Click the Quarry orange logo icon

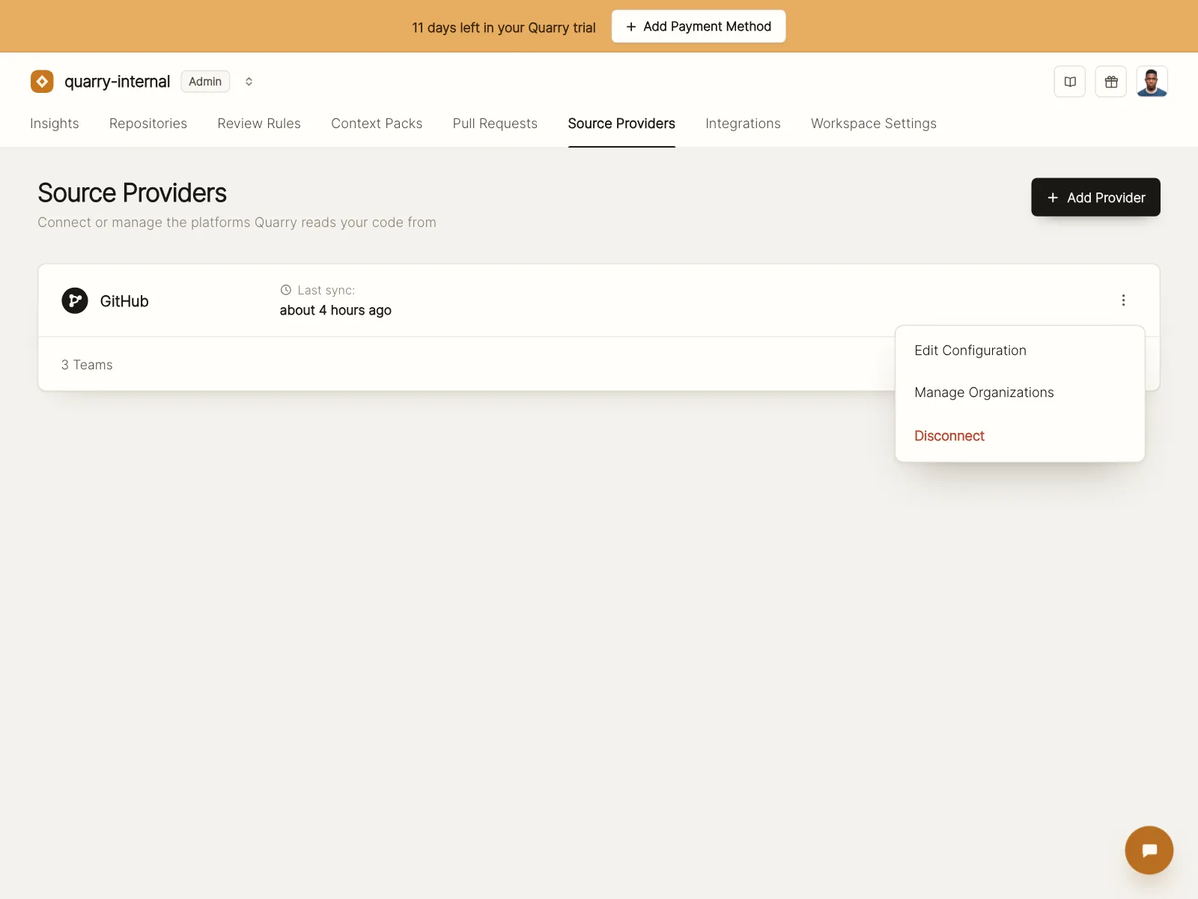click(42, 81)
